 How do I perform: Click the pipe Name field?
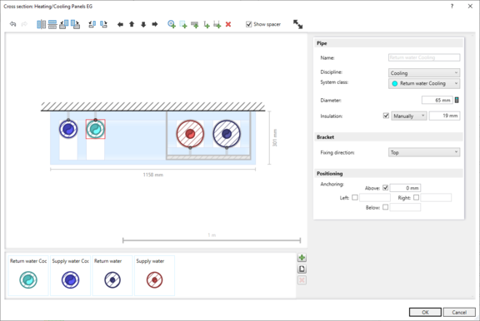pos(424,57)
